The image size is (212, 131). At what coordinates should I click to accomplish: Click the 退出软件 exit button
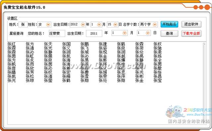point(191,24)
